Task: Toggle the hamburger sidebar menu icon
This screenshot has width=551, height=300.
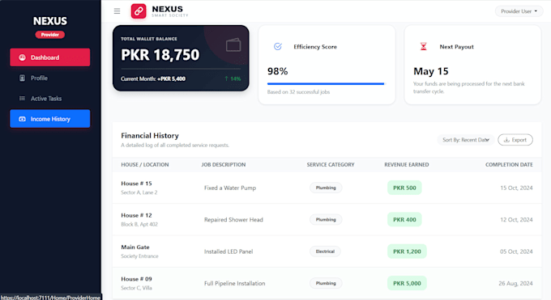Action: (x=117, y=11)
